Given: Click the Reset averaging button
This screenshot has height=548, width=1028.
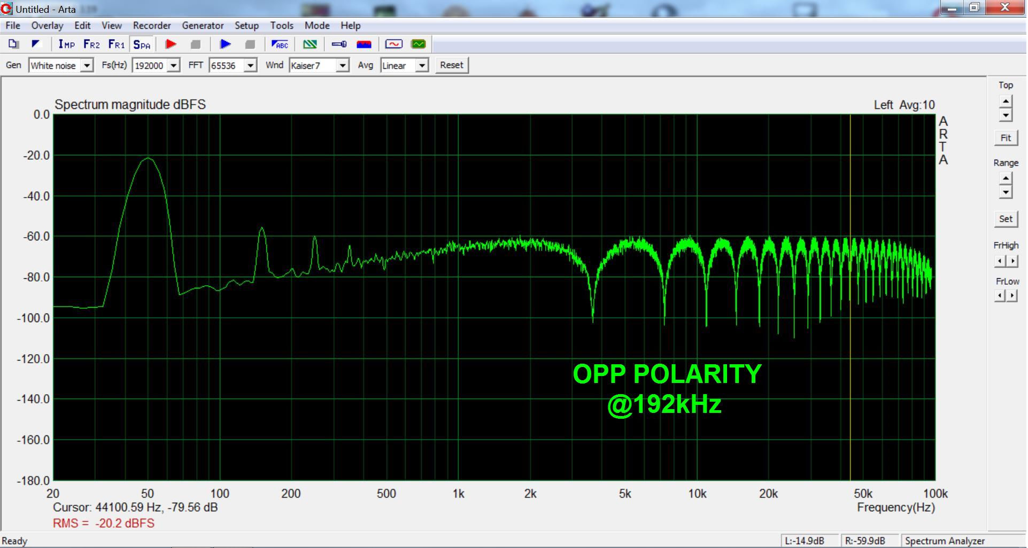Looking at the screenshot, I should (452, 65).
